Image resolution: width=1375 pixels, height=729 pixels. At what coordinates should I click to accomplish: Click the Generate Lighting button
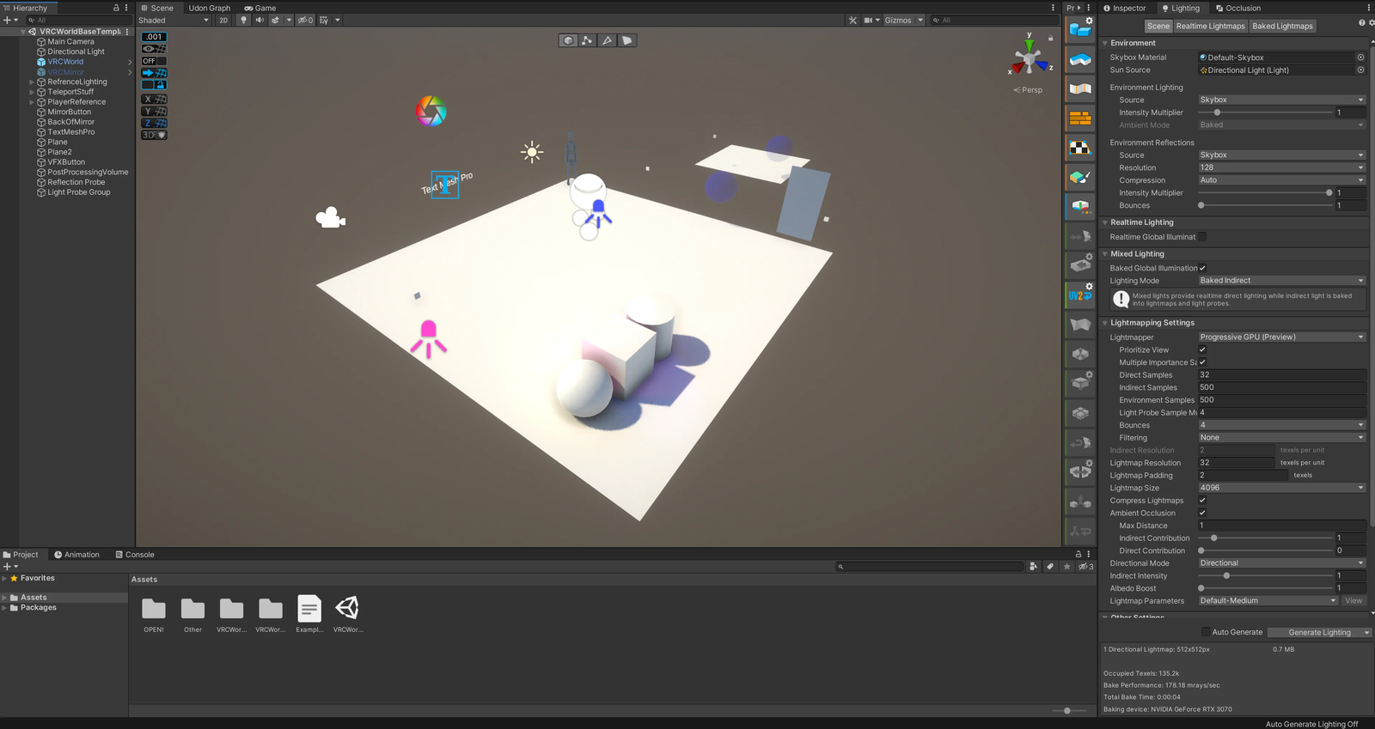pos(1318,633)
